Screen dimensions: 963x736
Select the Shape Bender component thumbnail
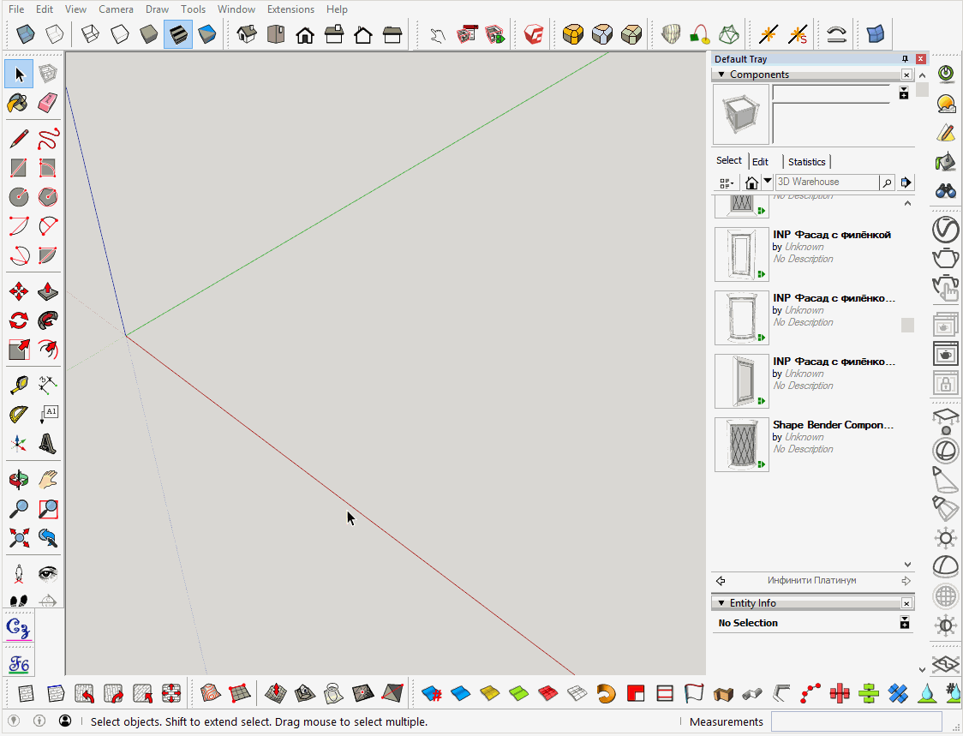click(x=741, y=445)
